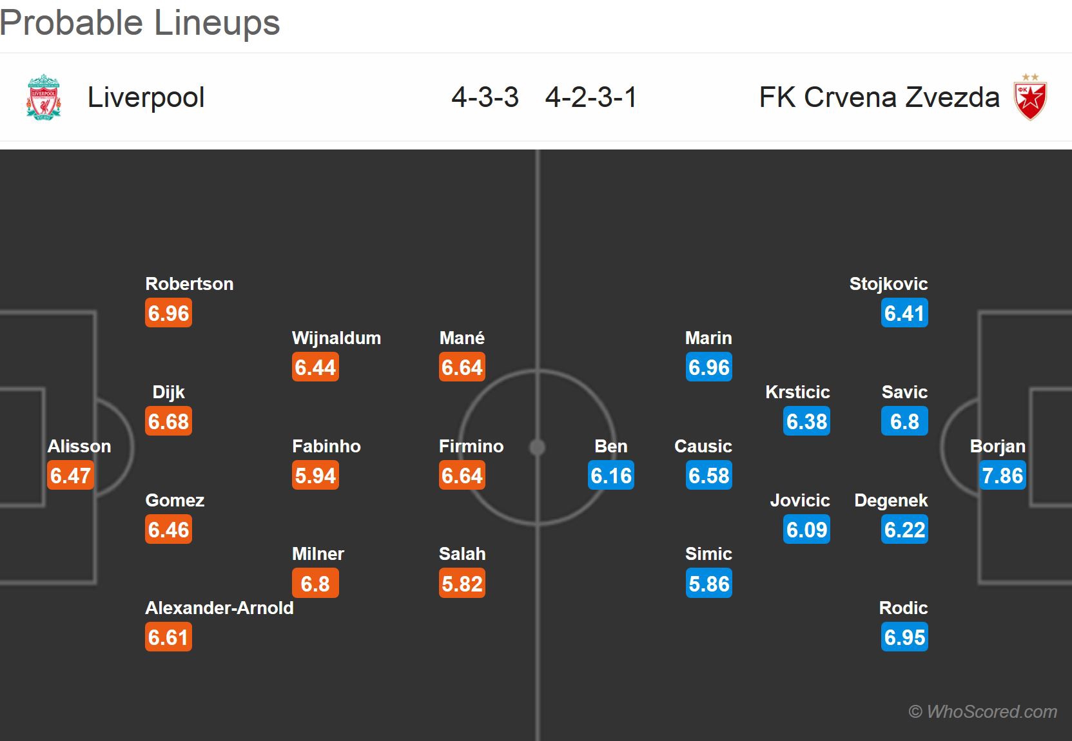Open the FK Crvena Zvezda team link
Viewport: 1072px width, 741px height.
tap(879, 97)
